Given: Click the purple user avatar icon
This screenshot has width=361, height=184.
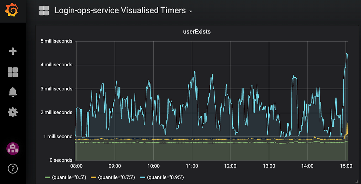Looking at the screenshot, I should 13,149.
